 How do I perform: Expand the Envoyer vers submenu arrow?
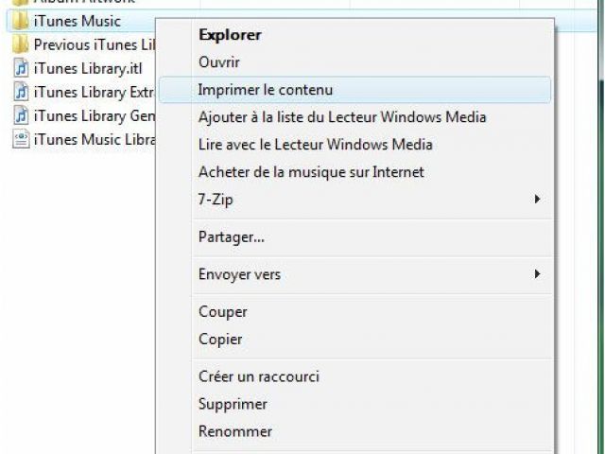537,274
